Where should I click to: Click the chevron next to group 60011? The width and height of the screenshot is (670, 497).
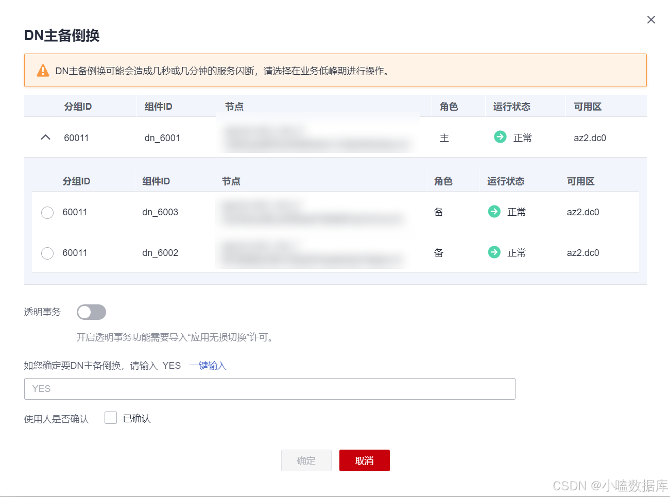(45, 137)
